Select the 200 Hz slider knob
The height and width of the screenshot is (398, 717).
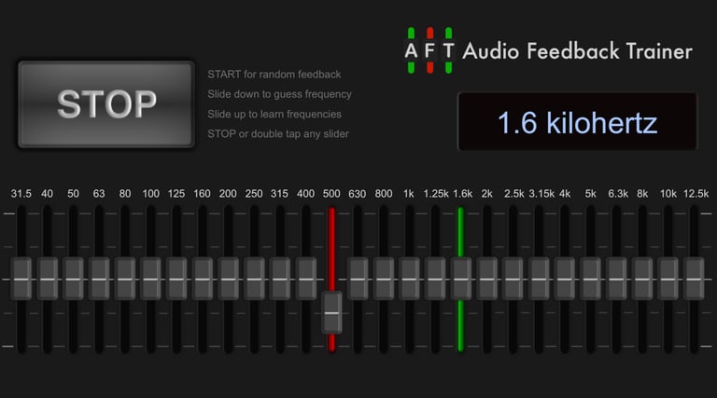(x=228, y=279)
